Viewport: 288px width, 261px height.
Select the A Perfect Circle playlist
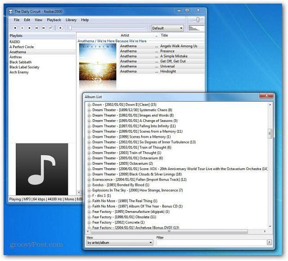tap(42, 47)
